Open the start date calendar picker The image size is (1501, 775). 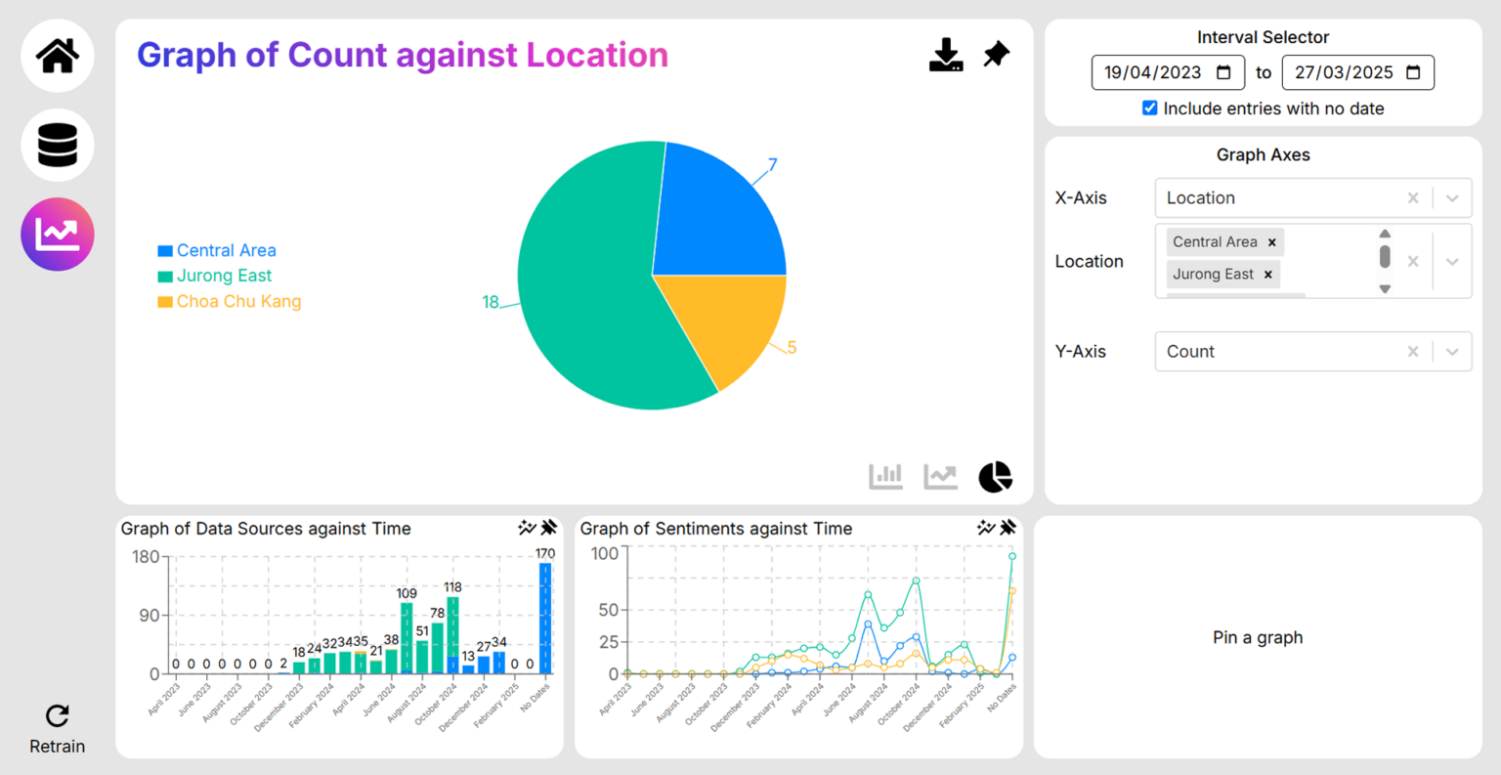point(1223,73)
